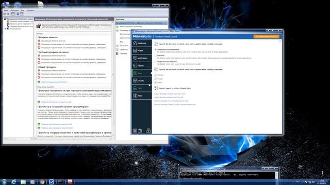Open inbound rules link in overview pane

pos(57,124)
